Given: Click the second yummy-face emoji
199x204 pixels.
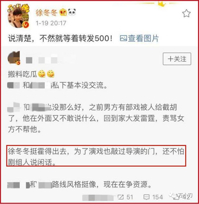Looking at the screenshot, I should coord(51,74).
